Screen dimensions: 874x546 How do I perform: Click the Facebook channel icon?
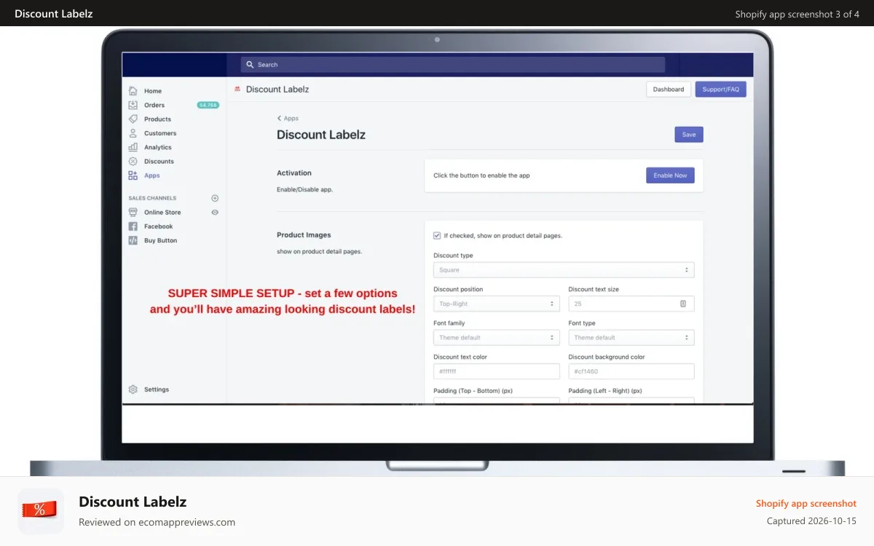point(133,226)
